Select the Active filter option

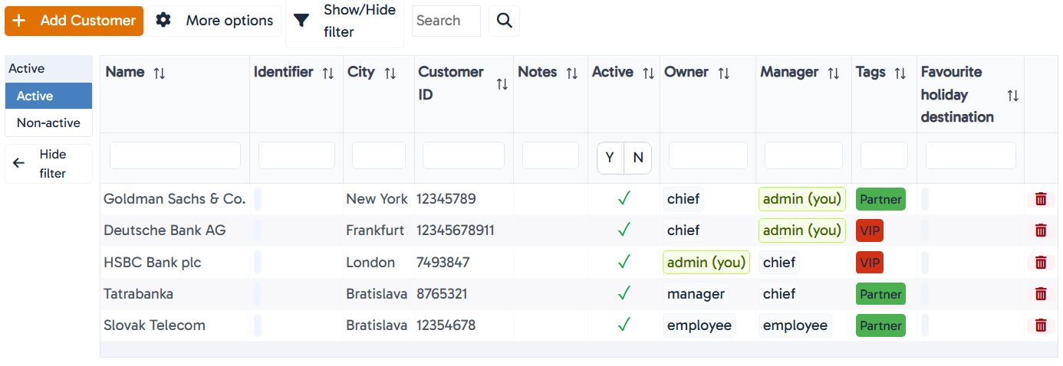pos(48,96)
